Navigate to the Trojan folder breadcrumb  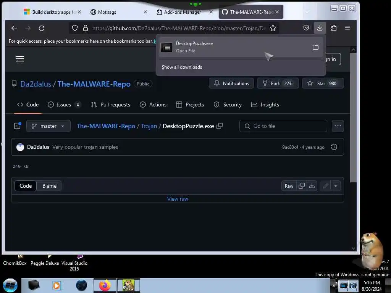149,126
